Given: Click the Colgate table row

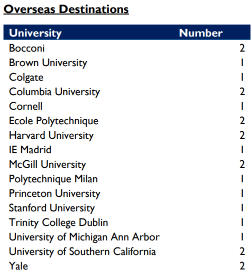Looking at the screenshot, I should click(127, 77).
